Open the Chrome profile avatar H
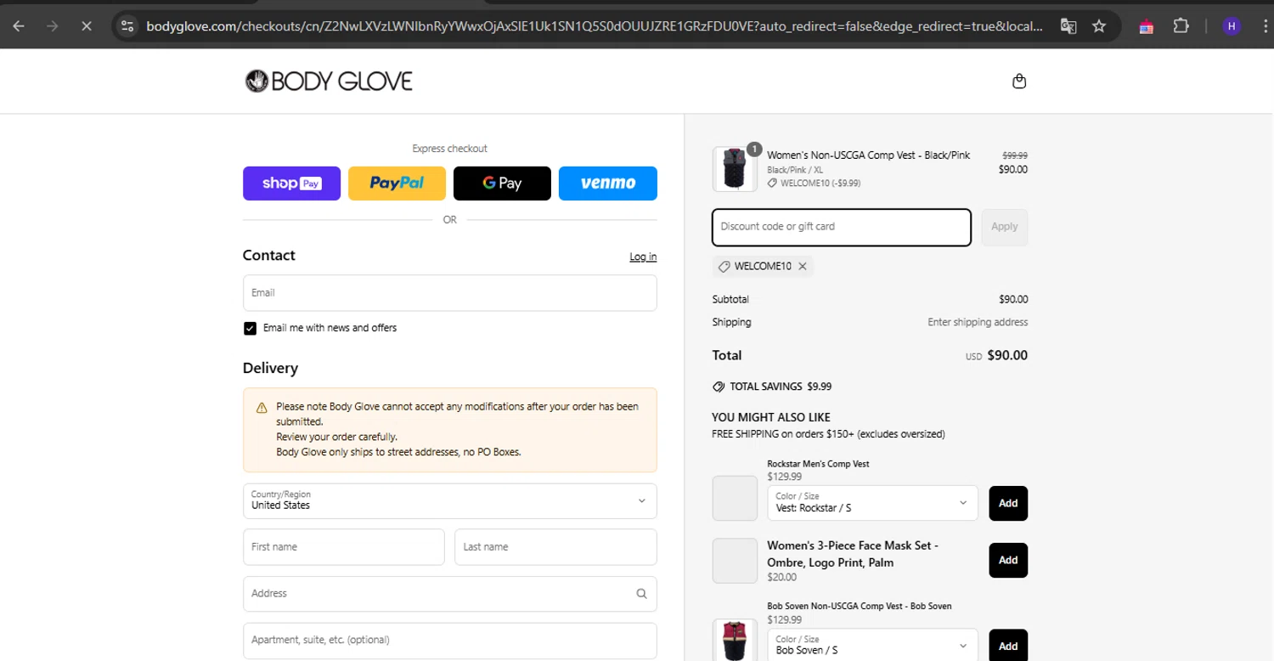This screenshot has width=1274, height=661. tap(1232, 26)
